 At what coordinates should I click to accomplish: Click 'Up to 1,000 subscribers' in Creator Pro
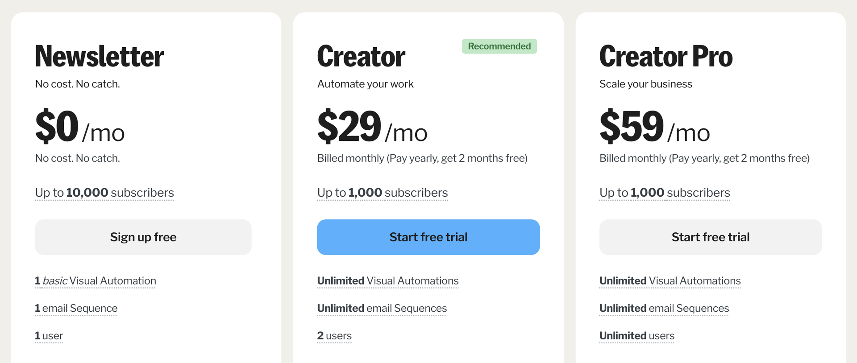pos(665,193)
